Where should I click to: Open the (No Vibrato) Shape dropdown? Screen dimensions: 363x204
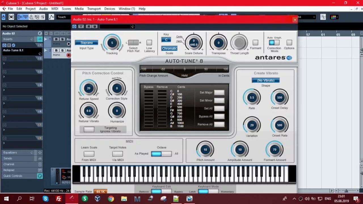(x=266, y=80)
